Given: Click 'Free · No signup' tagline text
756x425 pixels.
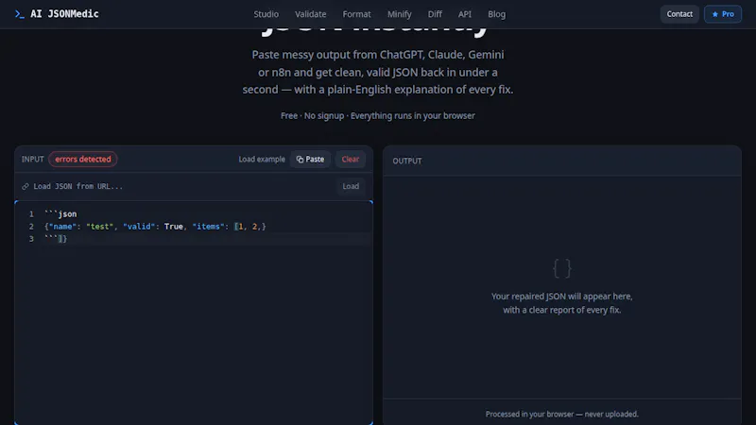Looking at the screenshot, I should (378, 115).
